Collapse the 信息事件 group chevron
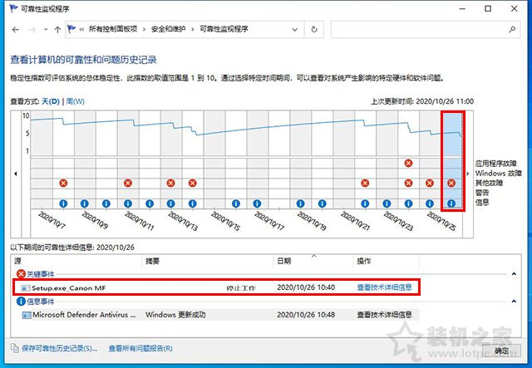Viewport: 532px width, 368px height. [514, 302]
